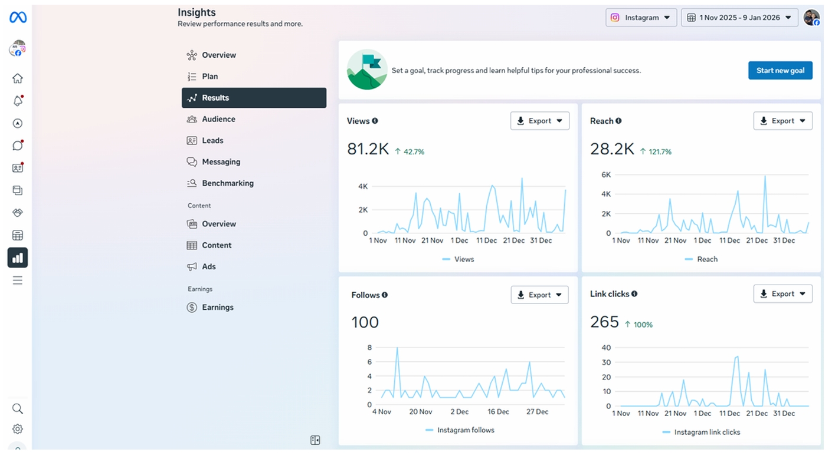Screen dimensions: 835x459
Task: Open the profile avatar in top right
Action: tap(811, 18)
